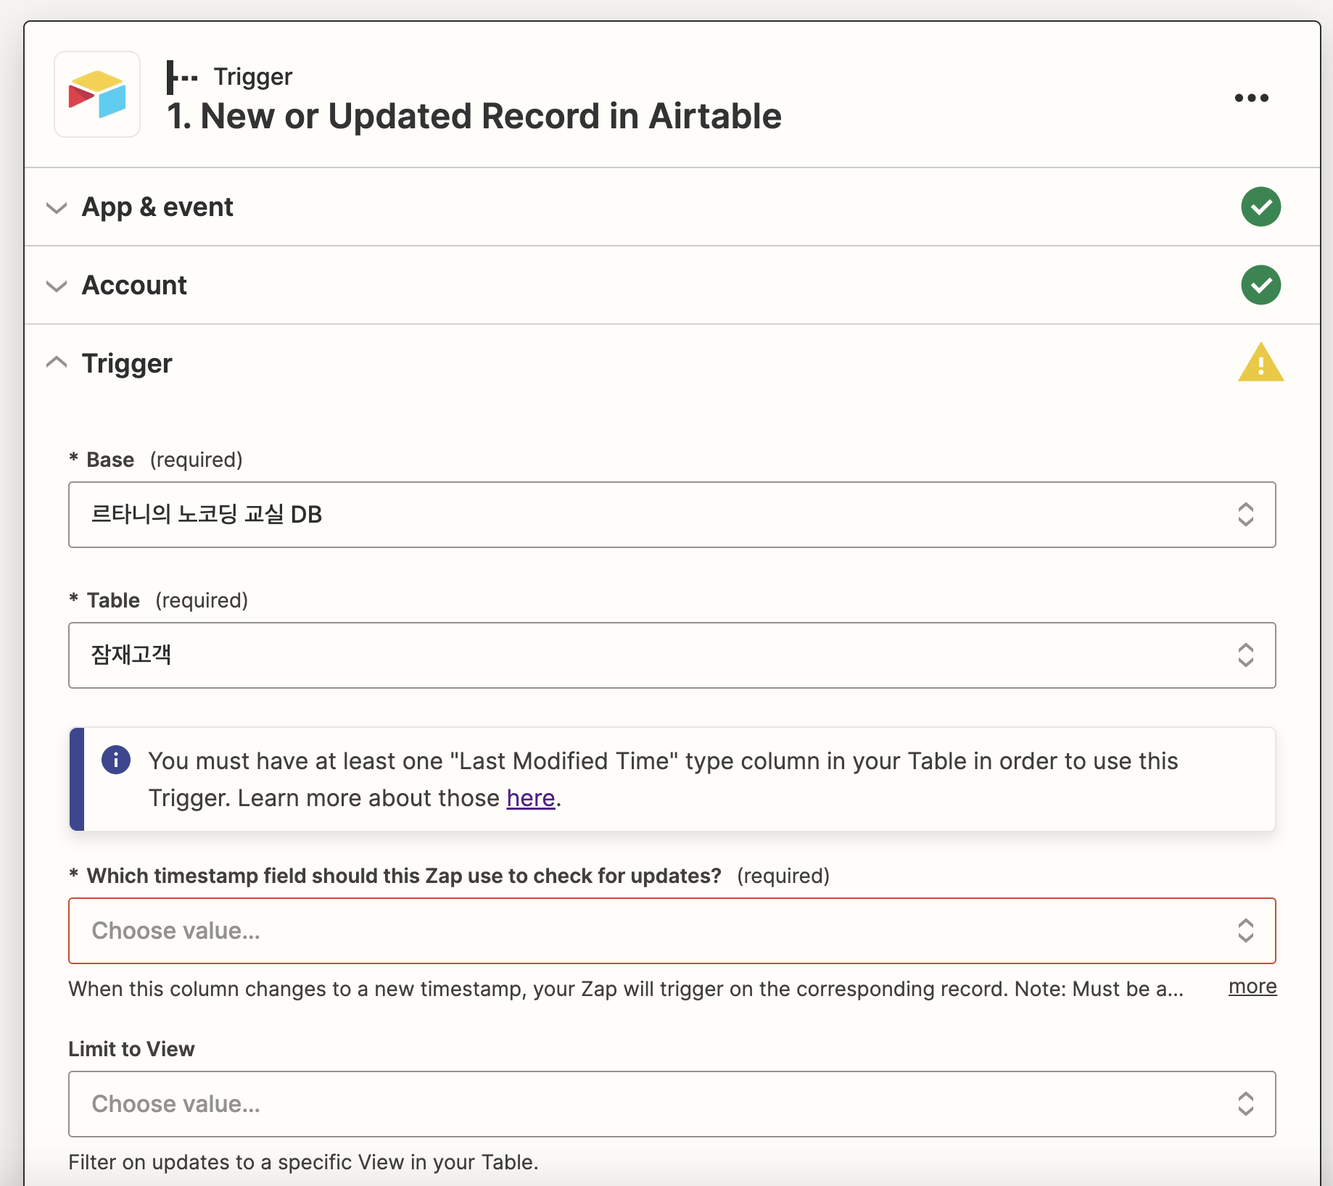Click the trigger step icon beside Trigger label
This screenshot has height=1186, width=1333.
(x=182, y=77)
